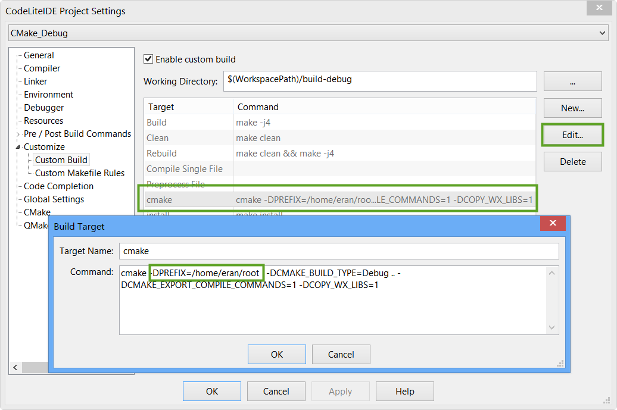Toggle Enable custom build checkbox
Screen dimensions: 617x410
tap(148, 59)
